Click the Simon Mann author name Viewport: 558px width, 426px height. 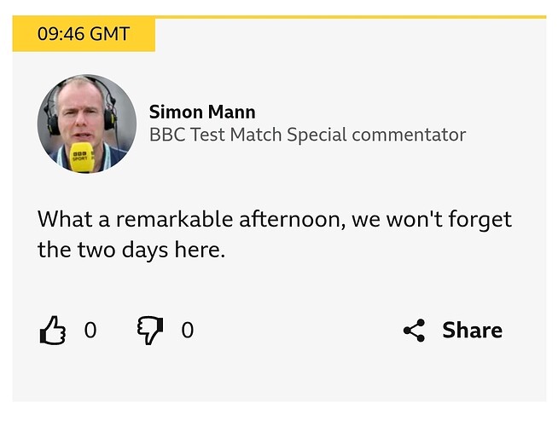point(202,112)
